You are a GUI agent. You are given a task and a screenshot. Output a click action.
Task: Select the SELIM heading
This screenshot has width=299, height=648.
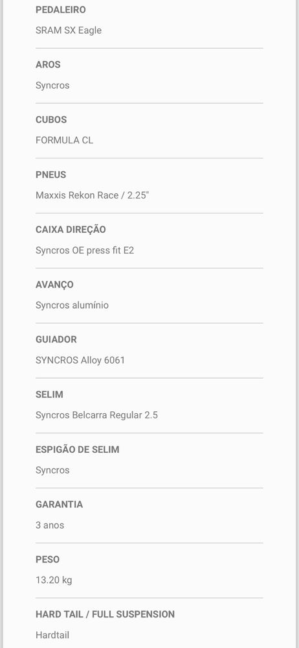[x=49, y=394]
